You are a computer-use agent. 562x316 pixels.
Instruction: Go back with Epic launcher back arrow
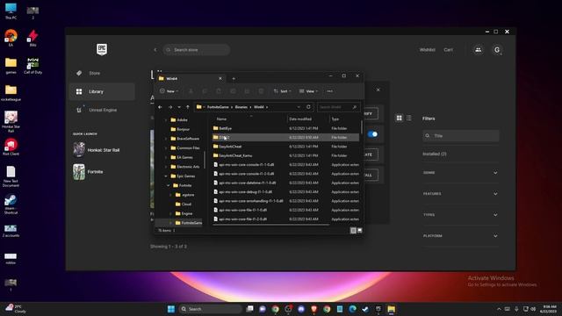pyautogui.click(x=155, y=50)
